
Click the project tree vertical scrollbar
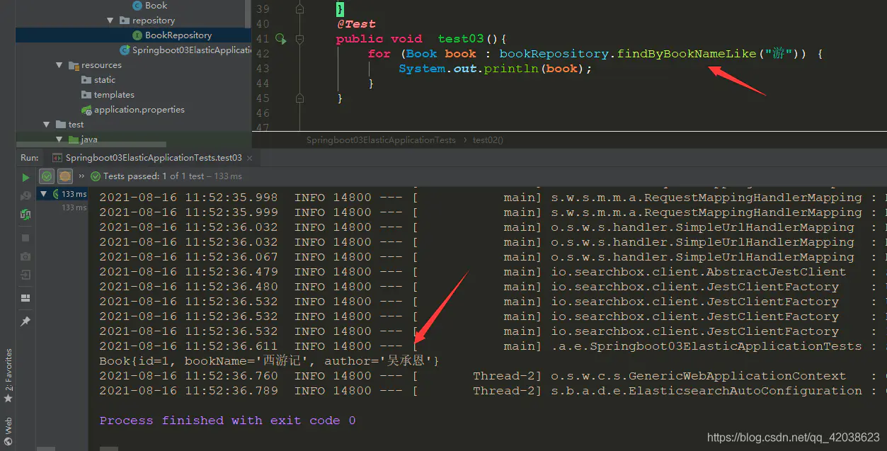pyautogui.click(x=247, y=13)
